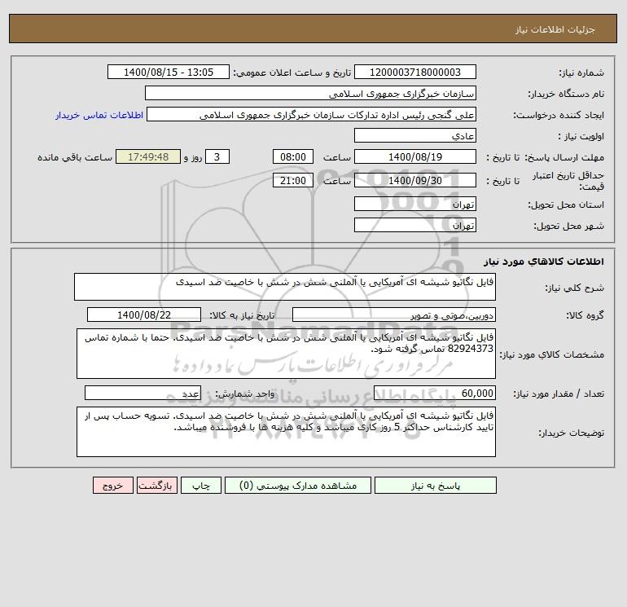Click the 'اولویت نیاز :' label

tap(581, 136)
